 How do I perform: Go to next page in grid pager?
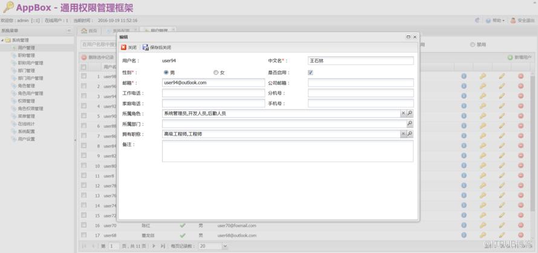click(x=154, y=246)
